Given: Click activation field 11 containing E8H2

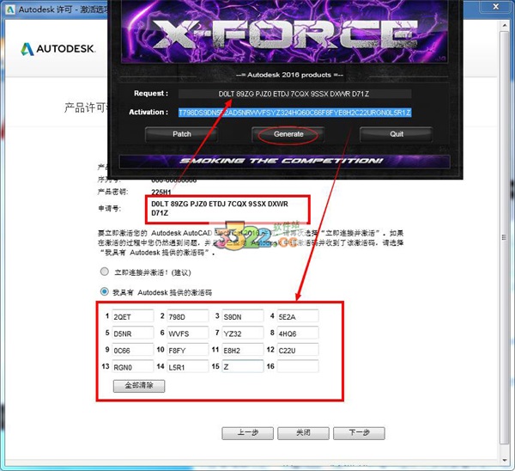Looking at the screenshot, I should (x=243, y=350).
